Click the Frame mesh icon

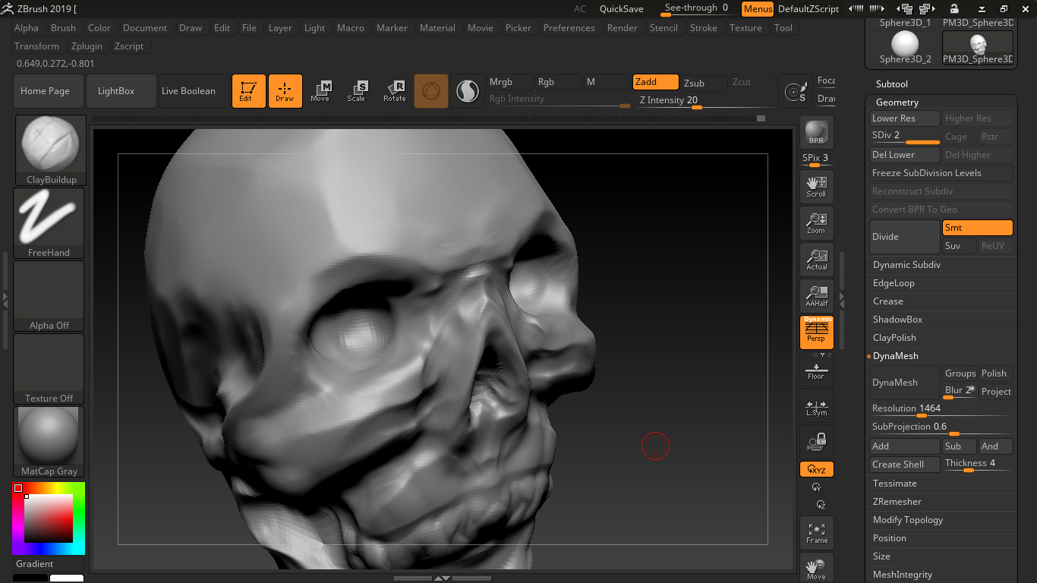(x=817, y=532)
